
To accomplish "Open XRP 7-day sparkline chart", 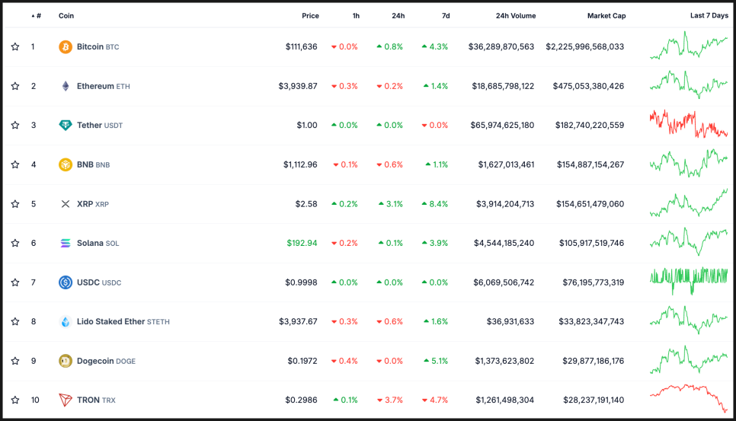I will point(689,204).
